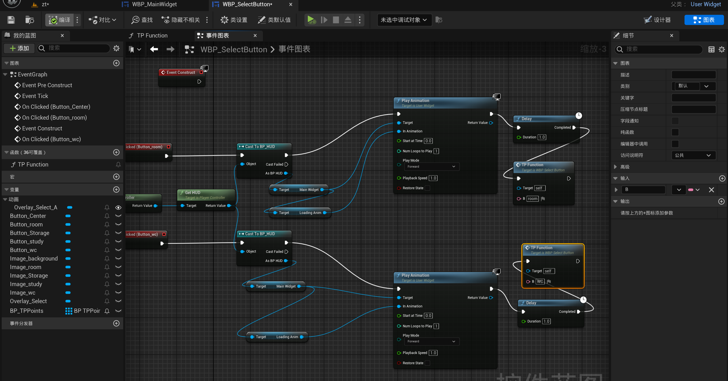Enable the pure function (纯函数) checkbox
Image resolution: width=728 pixels, height=381 pixels.
tap(675, 132)
